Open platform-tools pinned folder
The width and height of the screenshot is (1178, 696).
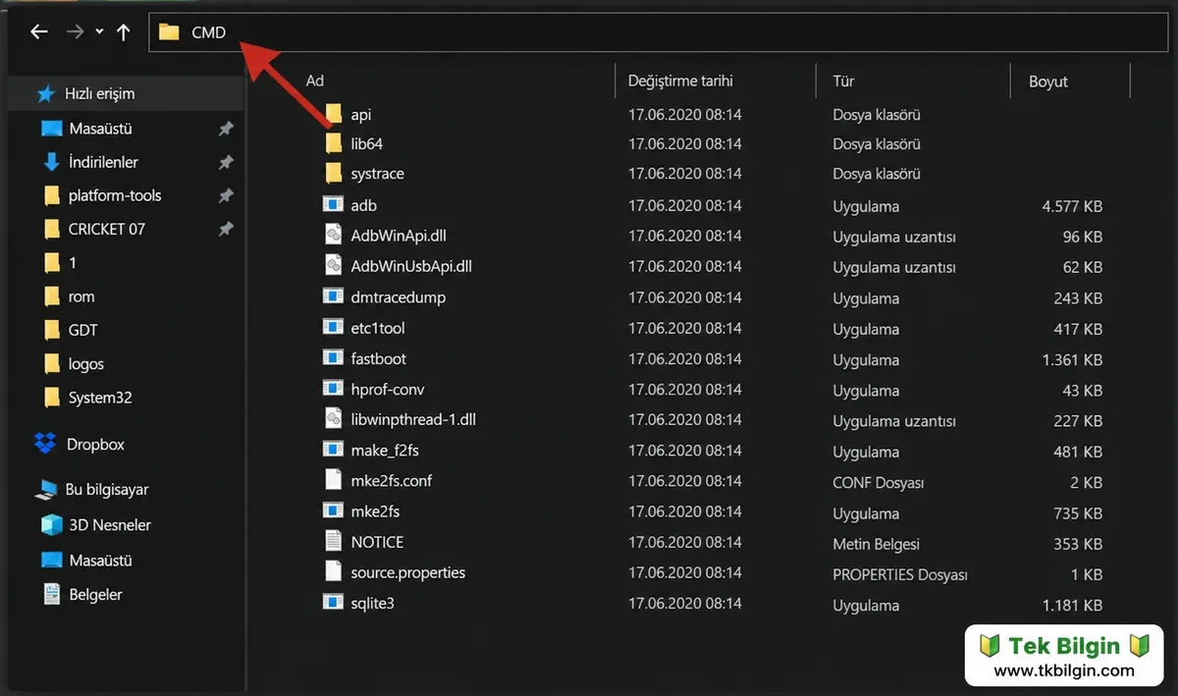point(115,195)
